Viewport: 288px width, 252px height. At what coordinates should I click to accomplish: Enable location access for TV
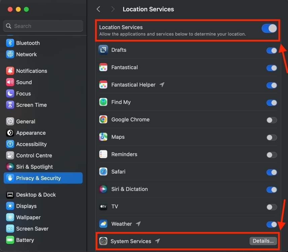[272, 207]
